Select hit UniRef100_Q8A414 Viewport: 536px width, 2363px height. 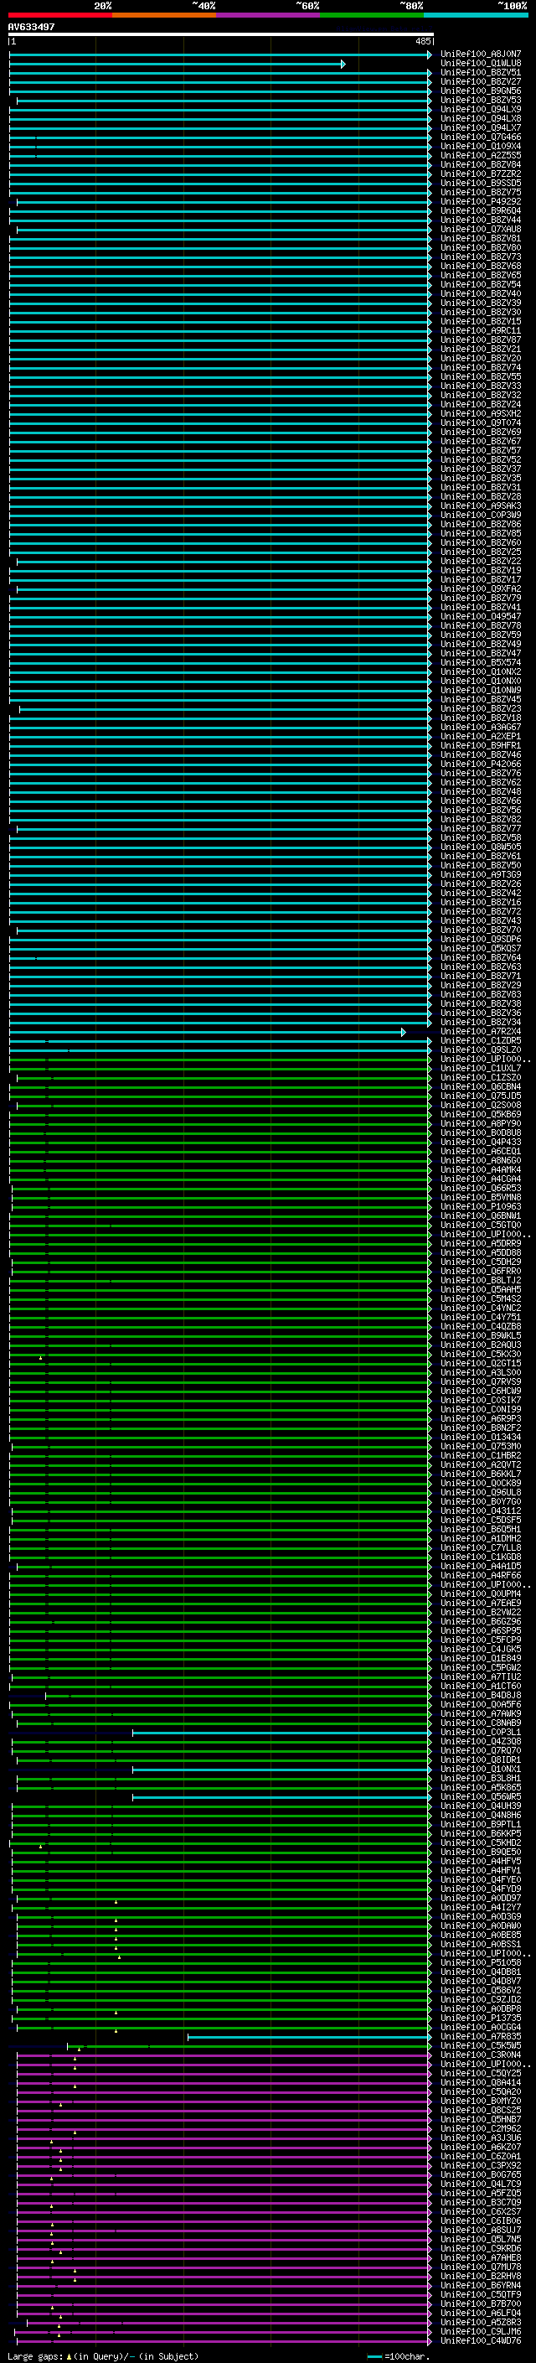click(481, 2082)
